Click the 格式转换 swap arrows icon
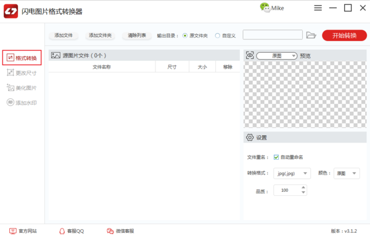The width and height of the screenshot is (370, 239). (10, 58)
